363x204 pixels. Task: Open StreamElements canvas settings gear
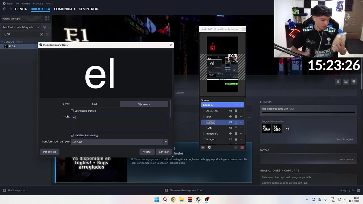[209, 147]
